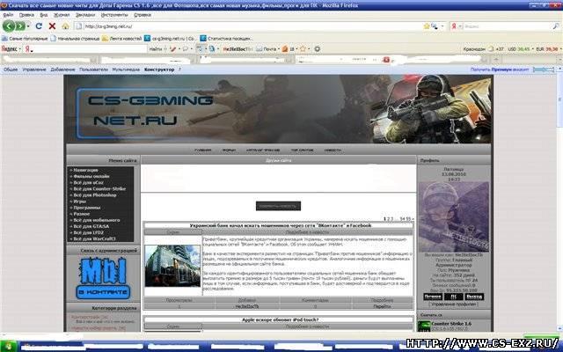
Task: Open the USD exchange rate dropdown
Action: pos(521,49)
